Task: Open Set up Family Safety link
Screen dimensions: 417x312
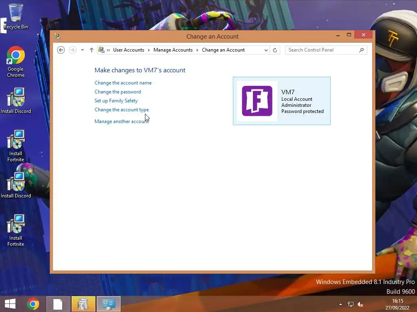Action: [116, 101]
